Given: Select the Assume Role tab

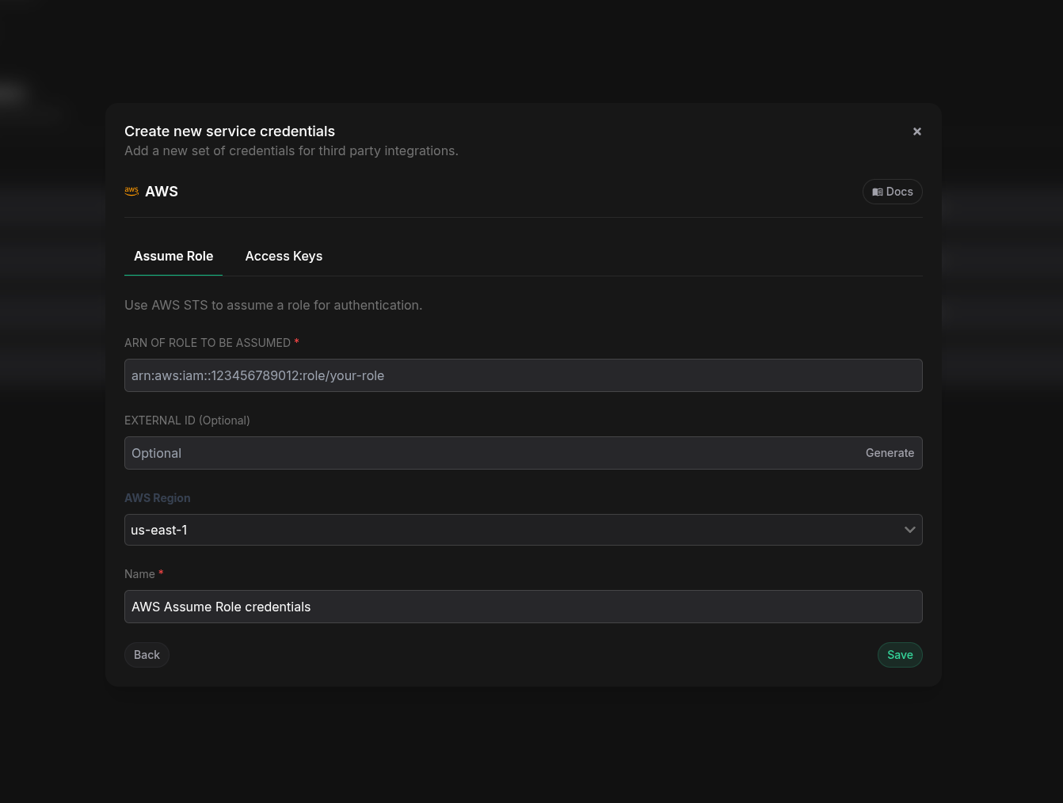Looking at the screenshot, I should coord(173,256).
